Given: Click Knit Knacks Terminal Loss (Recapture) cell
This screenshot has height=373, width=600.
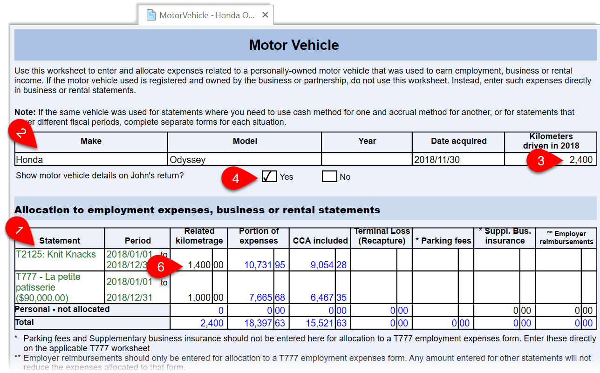Looking at the screenshot, I should (381, 260).
